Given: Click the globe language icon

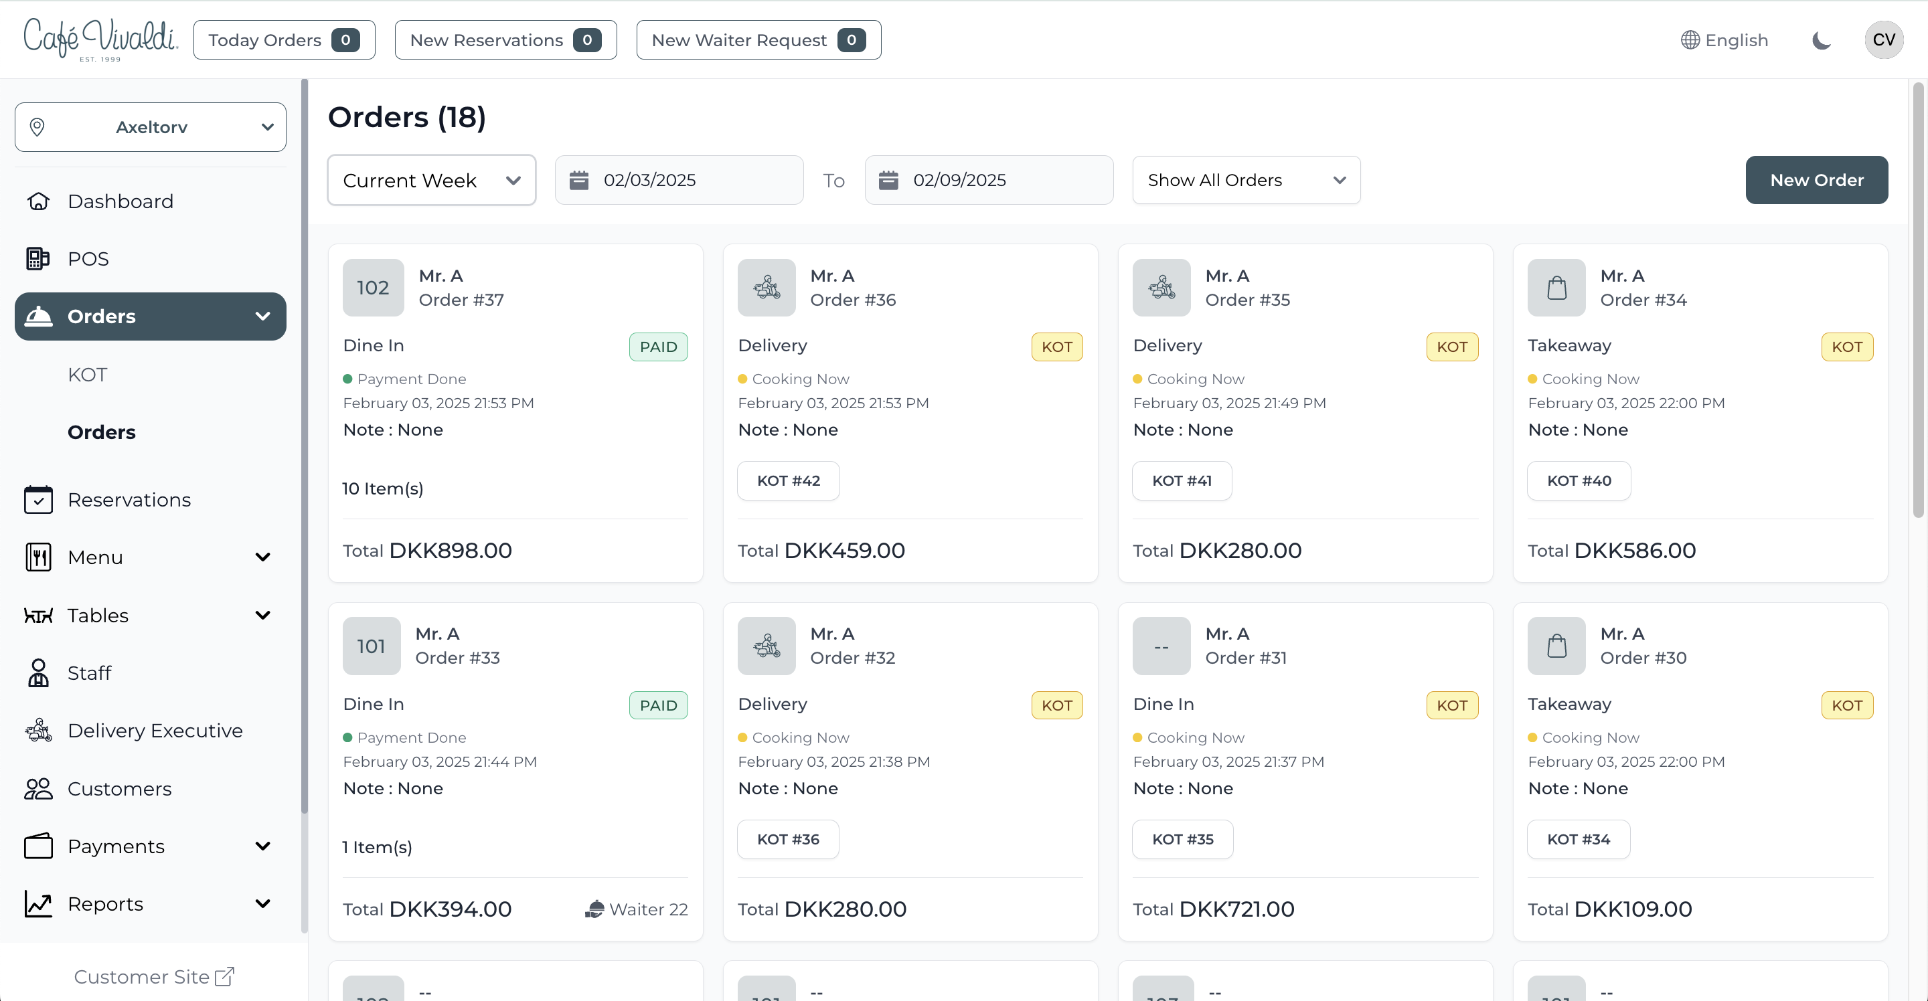Looking at the screenshot, I should [x=1690, y=40].
